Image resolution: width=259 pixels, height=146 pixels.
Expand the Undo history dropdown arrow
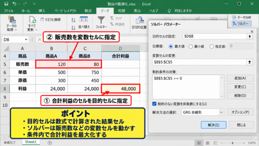[19, 4]
